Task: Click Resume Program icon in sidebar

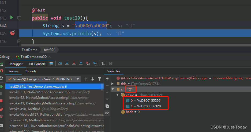Action: click(x=1, y=87)
